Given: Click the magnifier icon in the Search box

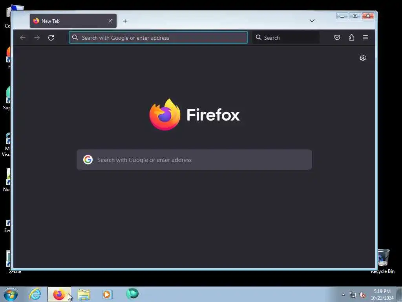Looking at the screenshot, I should tap(258, 37).
